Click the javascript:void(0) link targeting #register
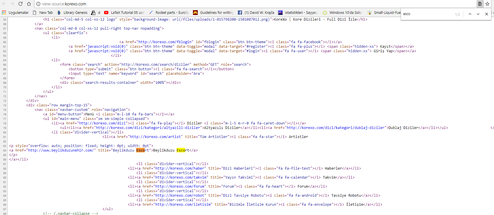Image resolution: width=494 pixels, height=215 pixels. (x=106, y=46)
